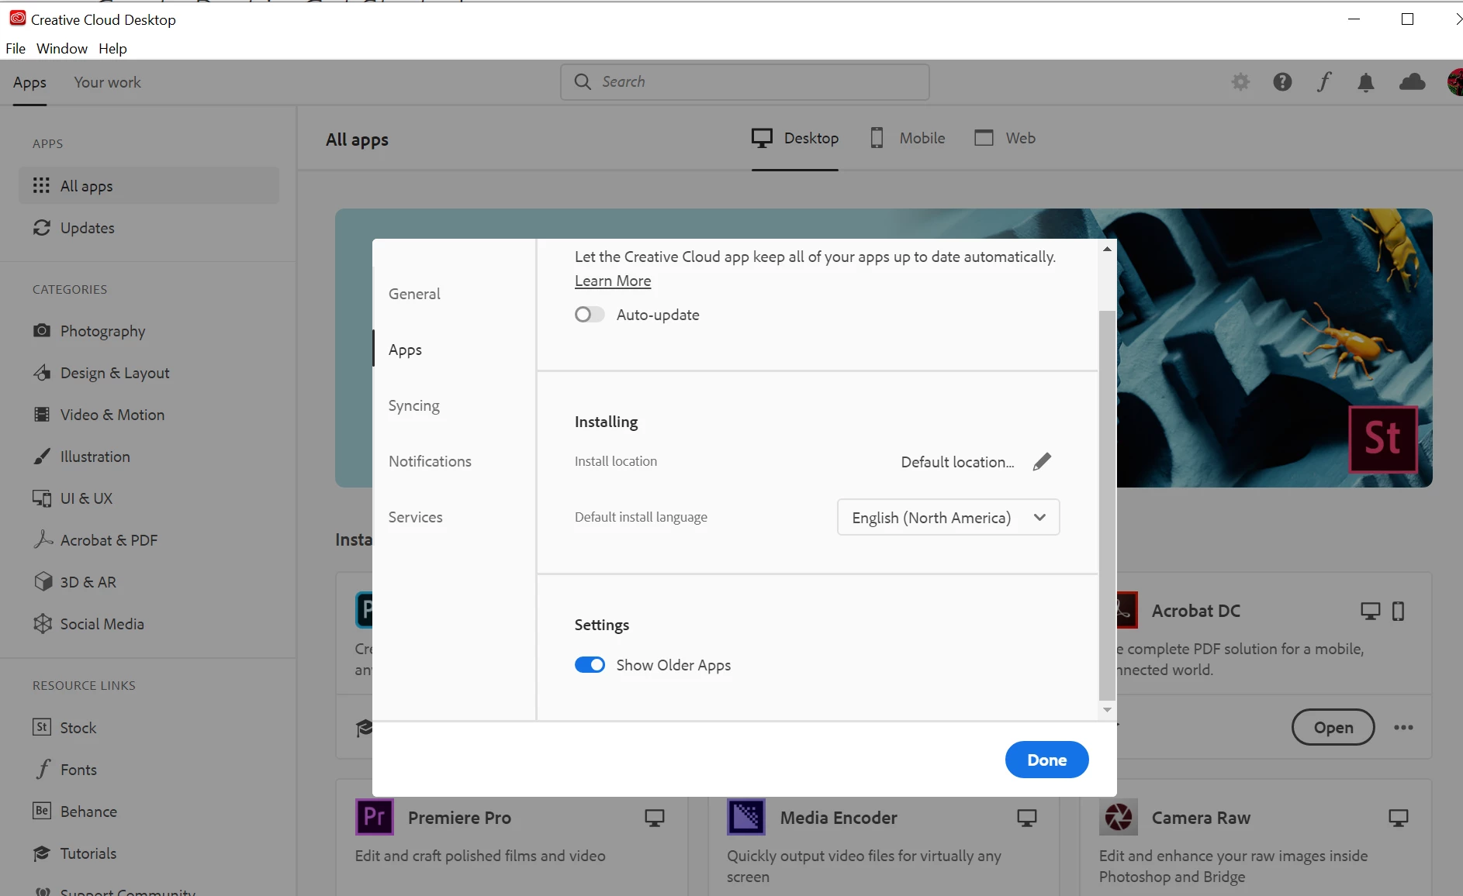Click the Acrobat DC title
The image size is (1463, 896).
pos(1195,611)
